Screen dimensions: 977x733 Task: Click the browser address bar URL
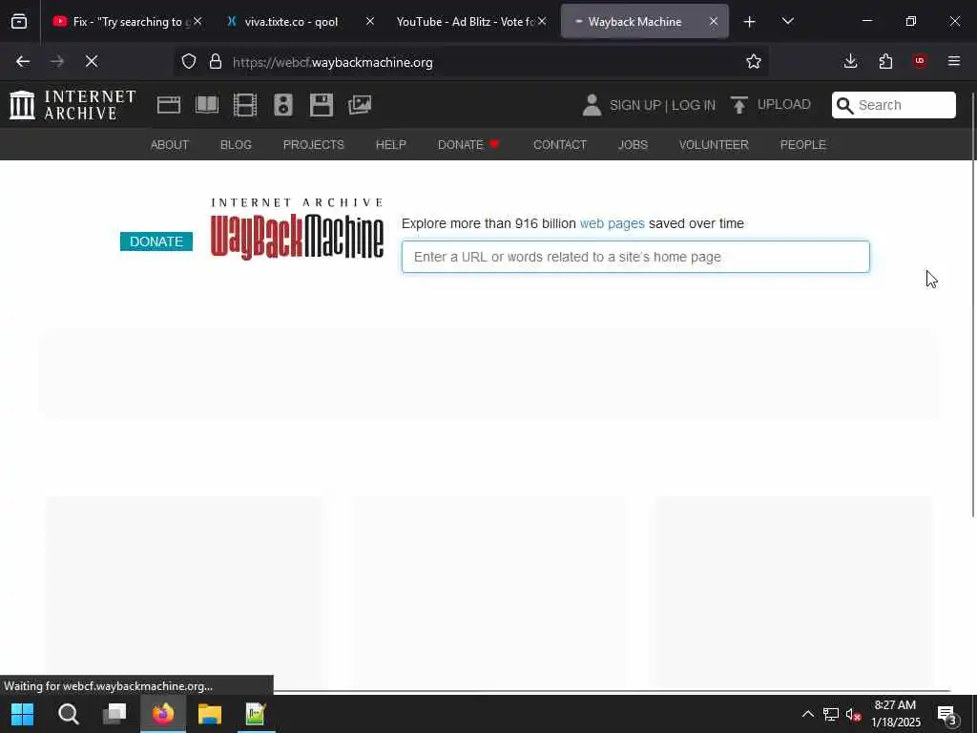click(333, 62)
